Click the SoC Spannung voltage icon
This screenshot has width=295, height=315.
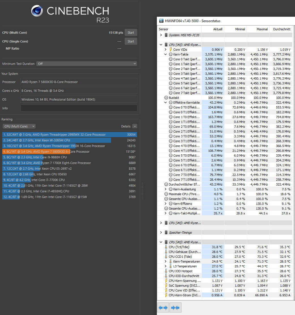[x=166, y=286]
